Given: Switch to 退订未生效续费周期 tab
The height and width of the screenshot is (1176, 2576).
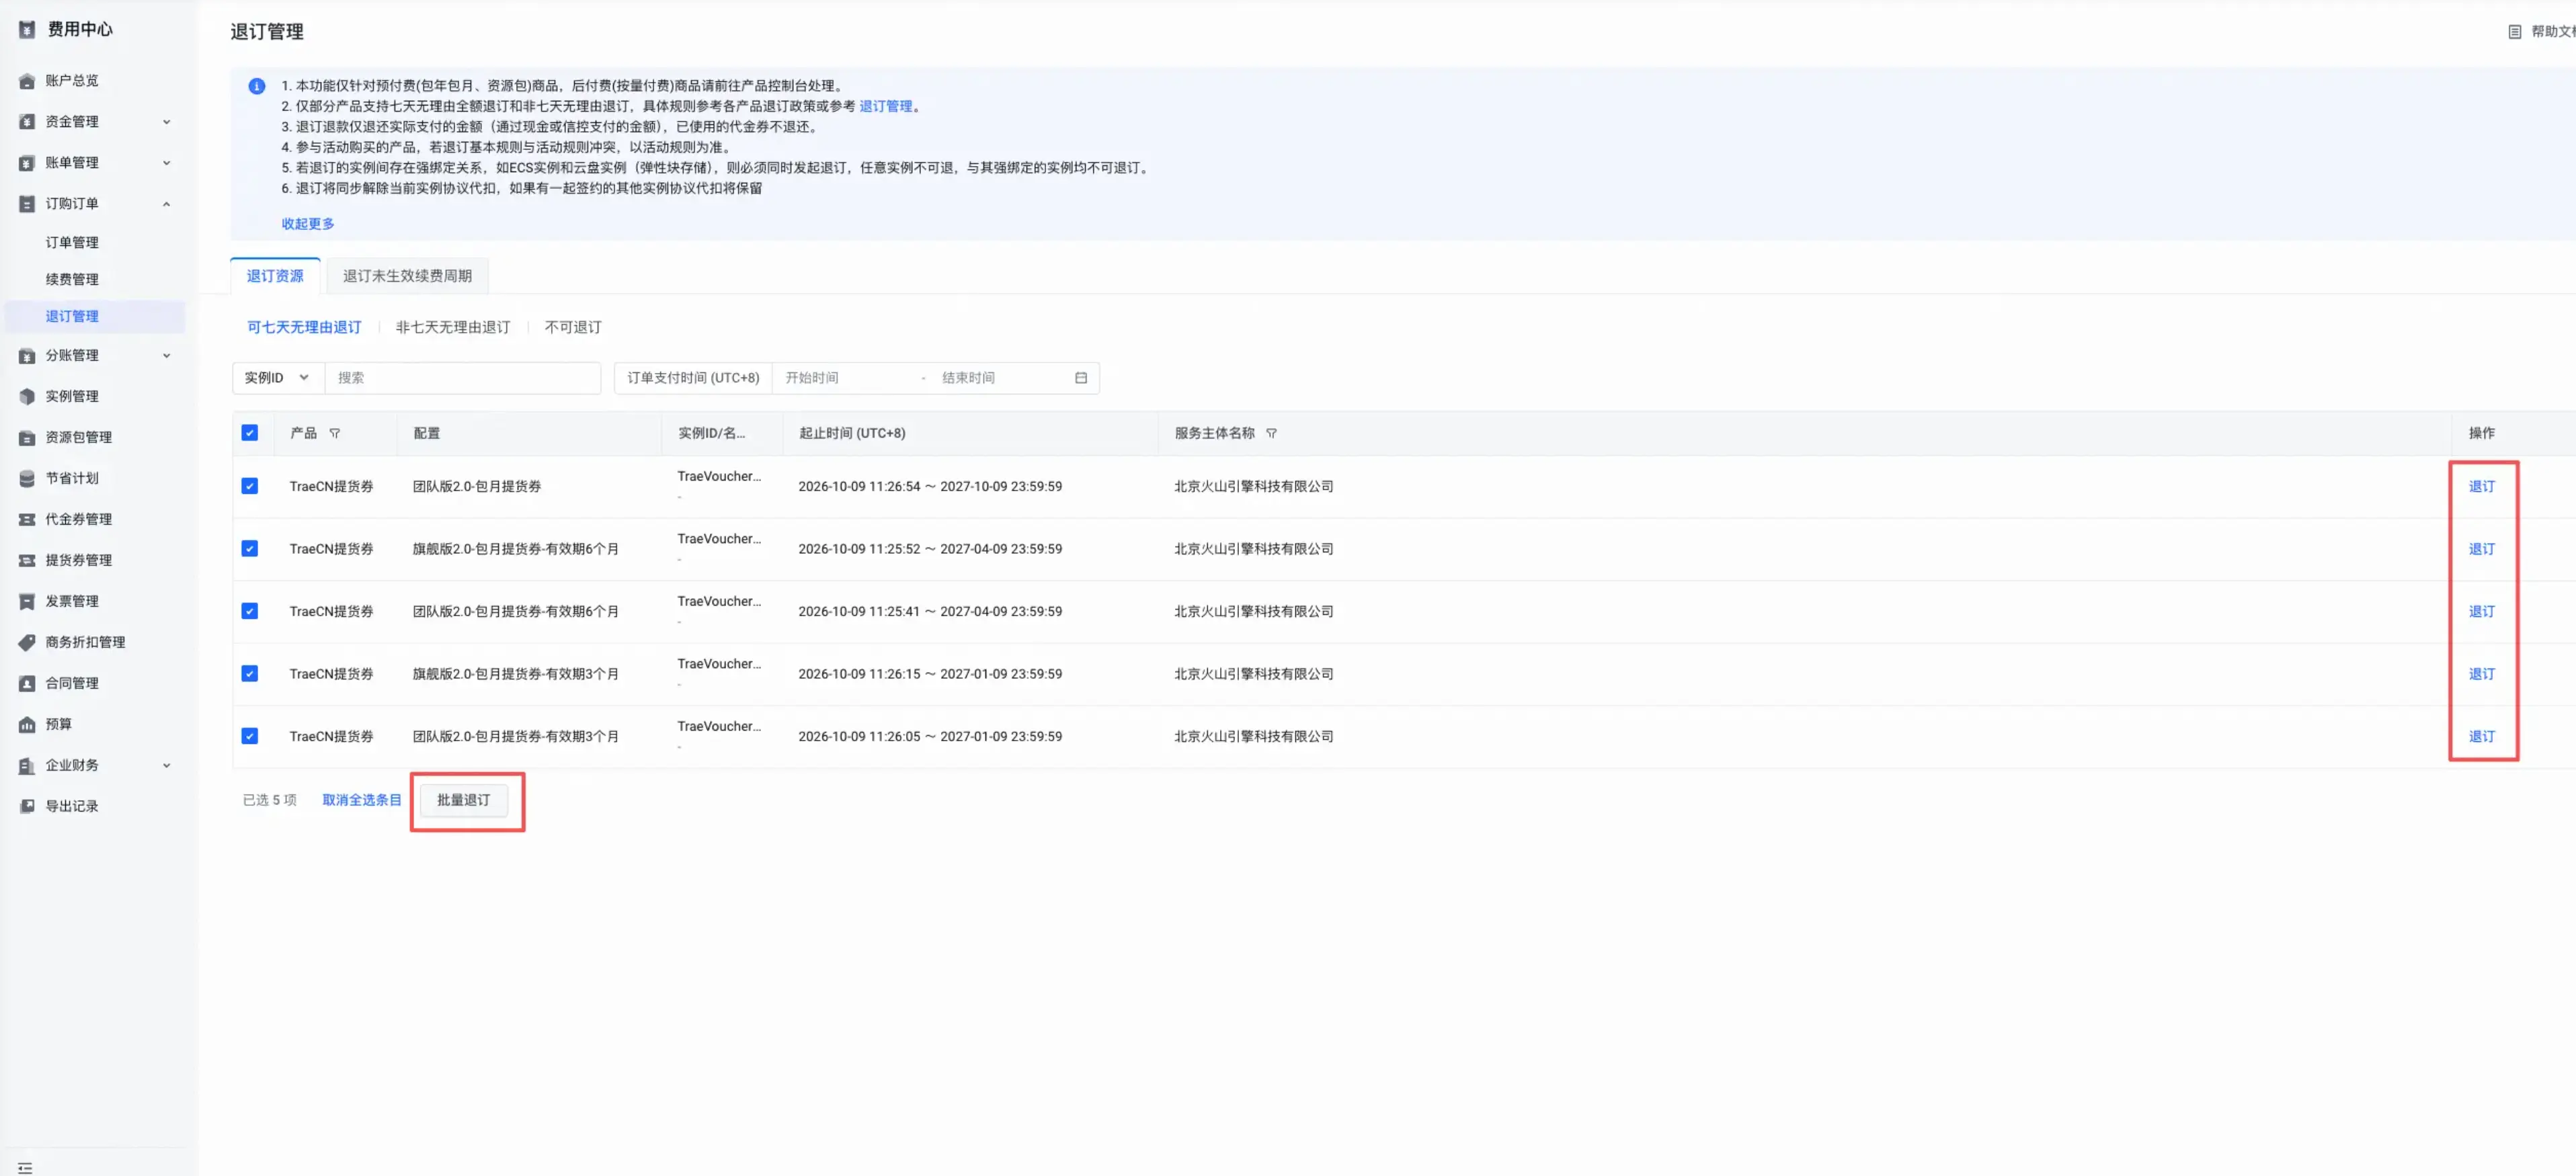Looking at the screenshot, I should 407,276.
